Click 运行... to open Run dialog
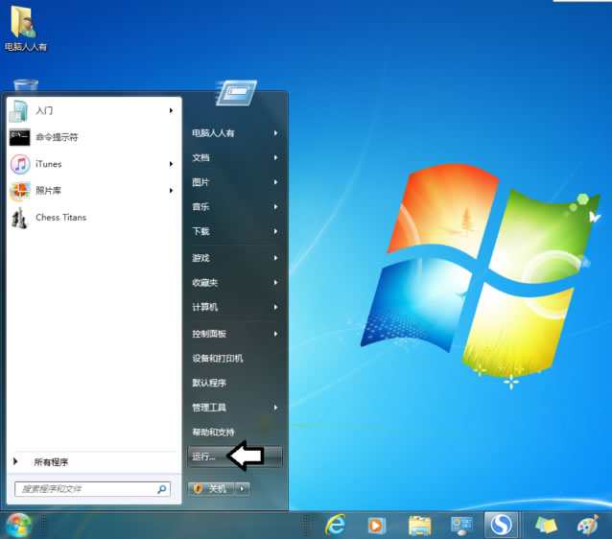The image size is (612, 539). pyautogui.click(x=235, y=457)
